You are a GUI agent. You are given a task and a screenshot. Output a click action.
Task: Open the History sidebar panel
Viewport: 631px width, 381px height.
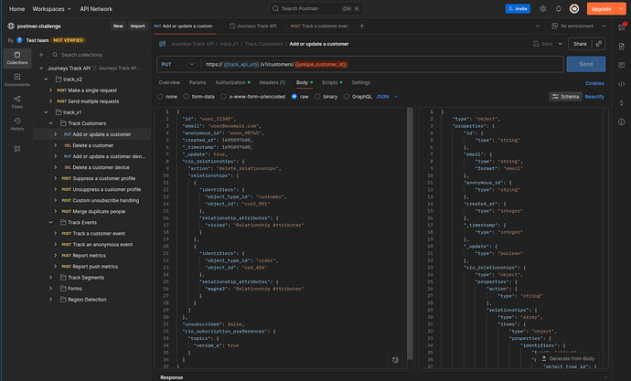[17, 125]
